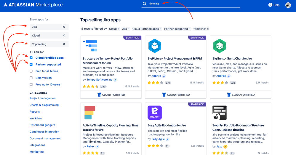Open the Reports category
The height and width of the screenshot is (155, 296).
35,112
